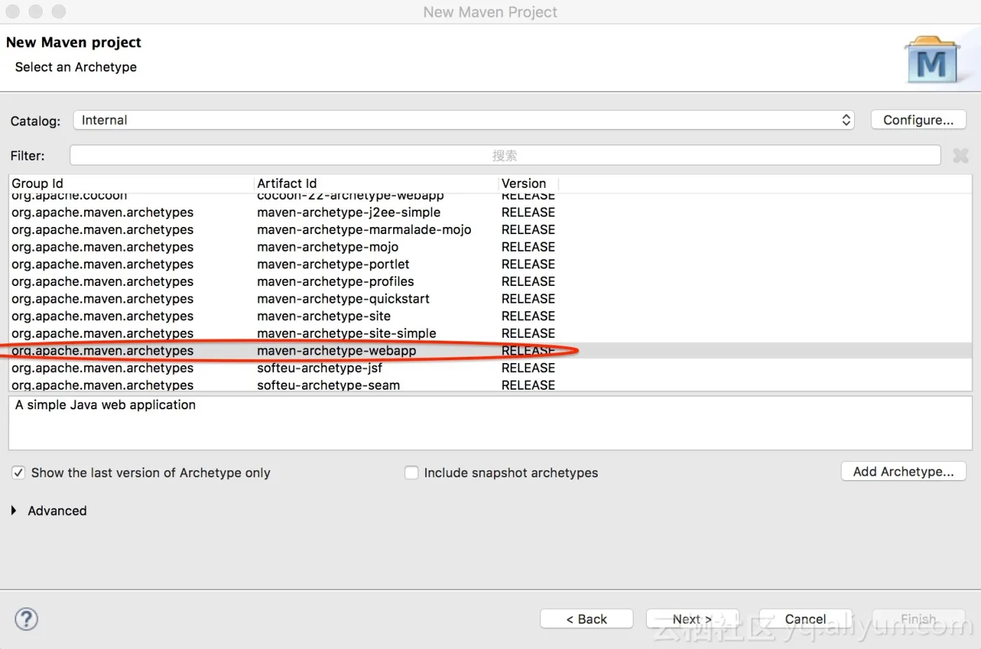Click the Configure... button

point(918,120)
